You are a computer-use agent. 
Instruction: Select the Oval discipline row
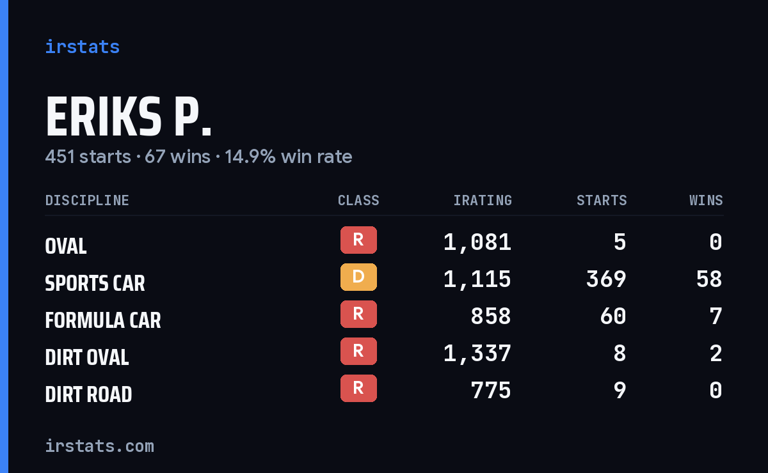[384, 242]
